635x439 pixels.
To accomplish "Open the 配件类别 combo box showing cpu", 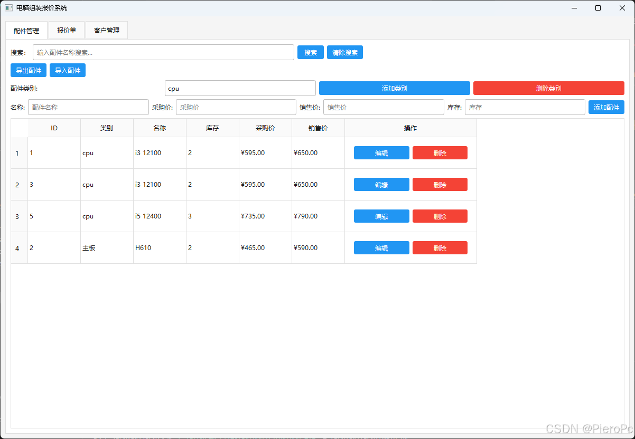I will (240, 88).
